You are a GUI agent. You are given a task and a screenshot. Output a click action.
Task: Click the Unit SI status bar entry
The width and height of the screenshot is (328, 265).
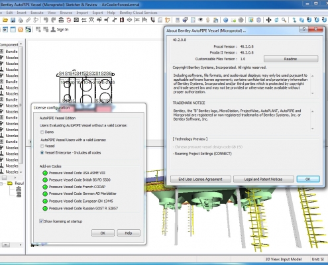(317, 259)
